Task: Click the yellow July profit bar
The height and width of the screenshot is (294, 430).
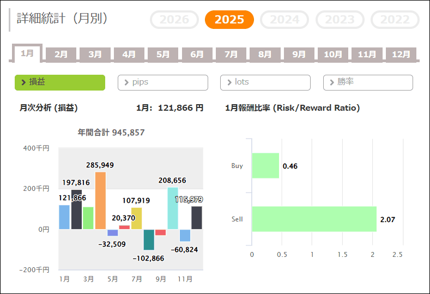Action: (x=136, y=218)
